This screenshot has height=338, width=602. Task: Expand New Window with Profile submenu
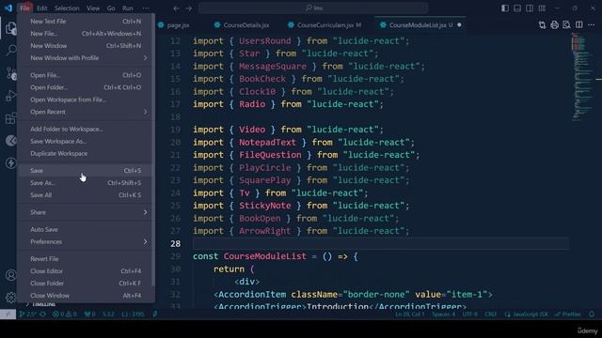pyautogui.click(x=86, y=58)
